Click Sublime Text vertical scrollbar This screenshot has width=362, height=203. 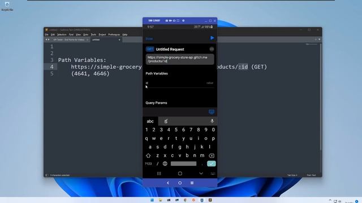click(x=321, y=96)
